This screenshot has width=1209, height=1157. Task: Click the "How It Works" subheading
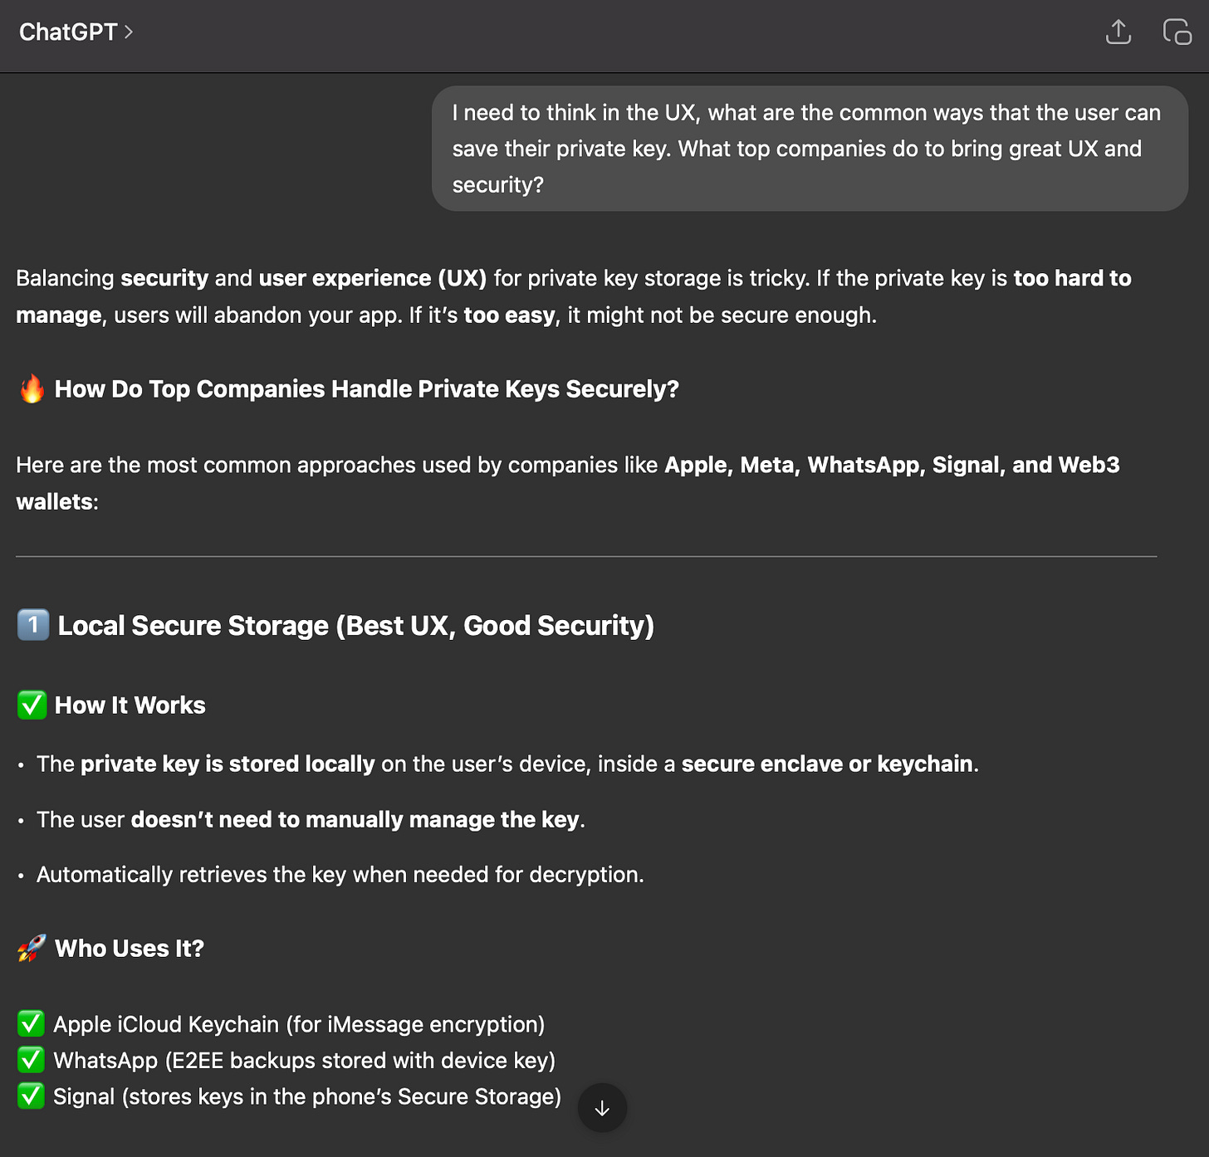(130, 705)
